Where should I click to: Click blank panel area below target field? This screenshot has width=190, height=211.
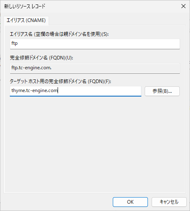pyautogui.click(x=95, y=144)
